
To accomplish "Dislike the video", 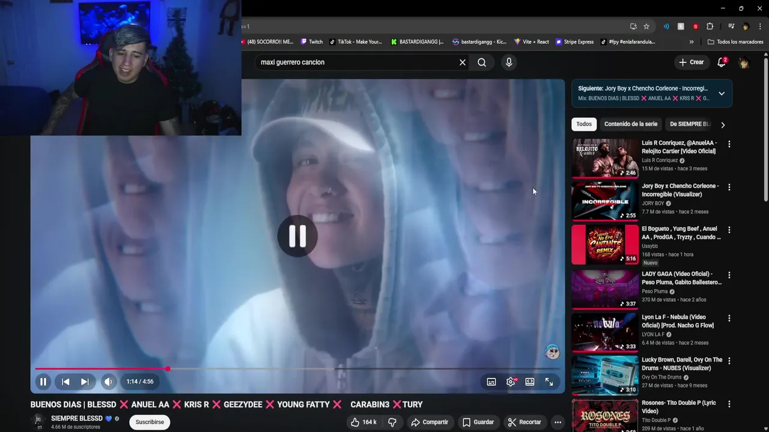I will [x=392, y=422].
